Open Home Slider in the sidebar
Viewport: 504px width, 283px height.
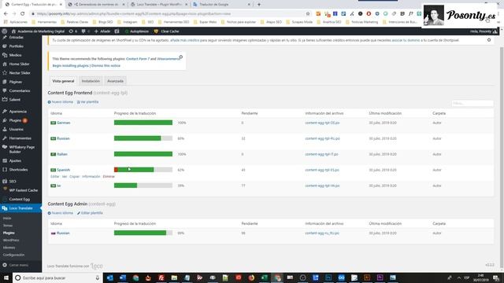19,64
